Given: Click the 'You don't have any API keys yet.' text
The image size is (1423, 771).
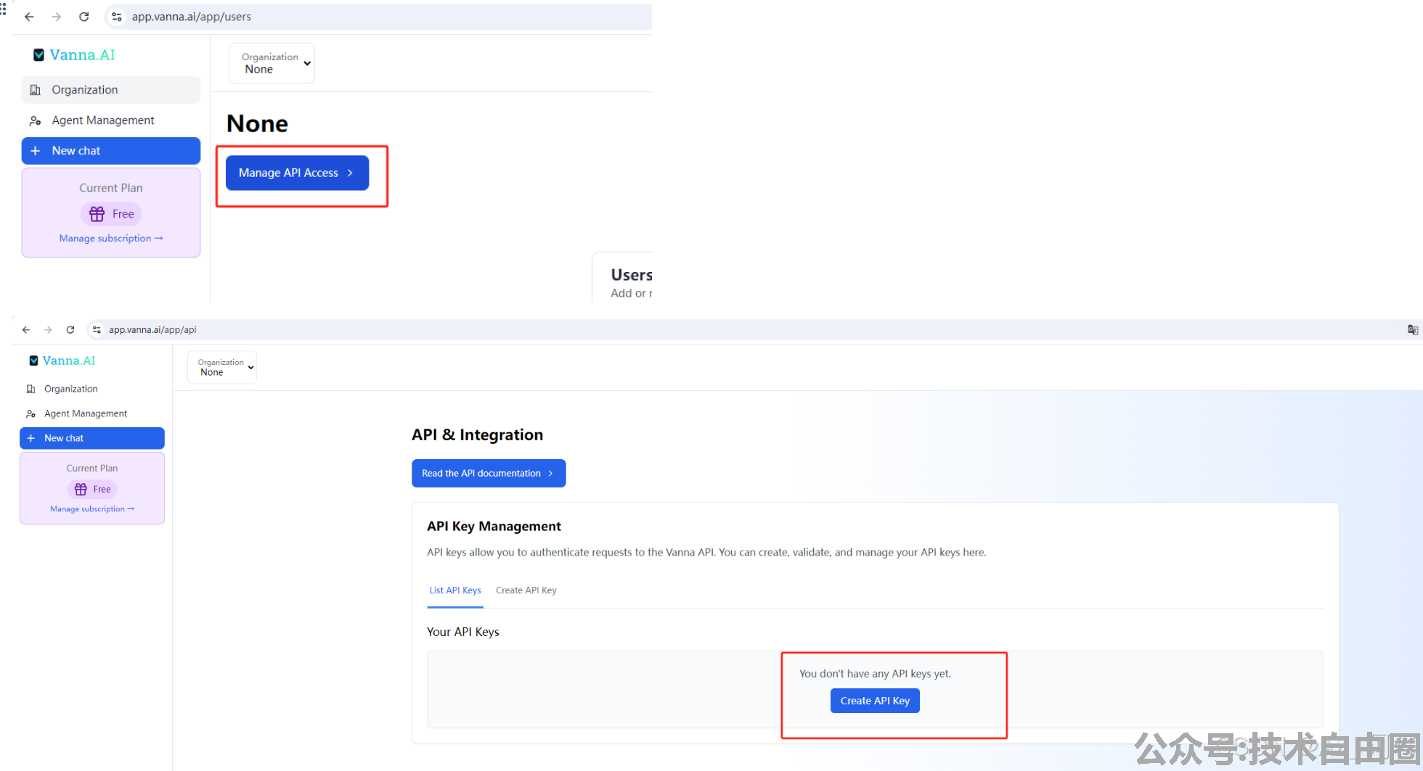Looking at the screenshot, I should [875, 674].
